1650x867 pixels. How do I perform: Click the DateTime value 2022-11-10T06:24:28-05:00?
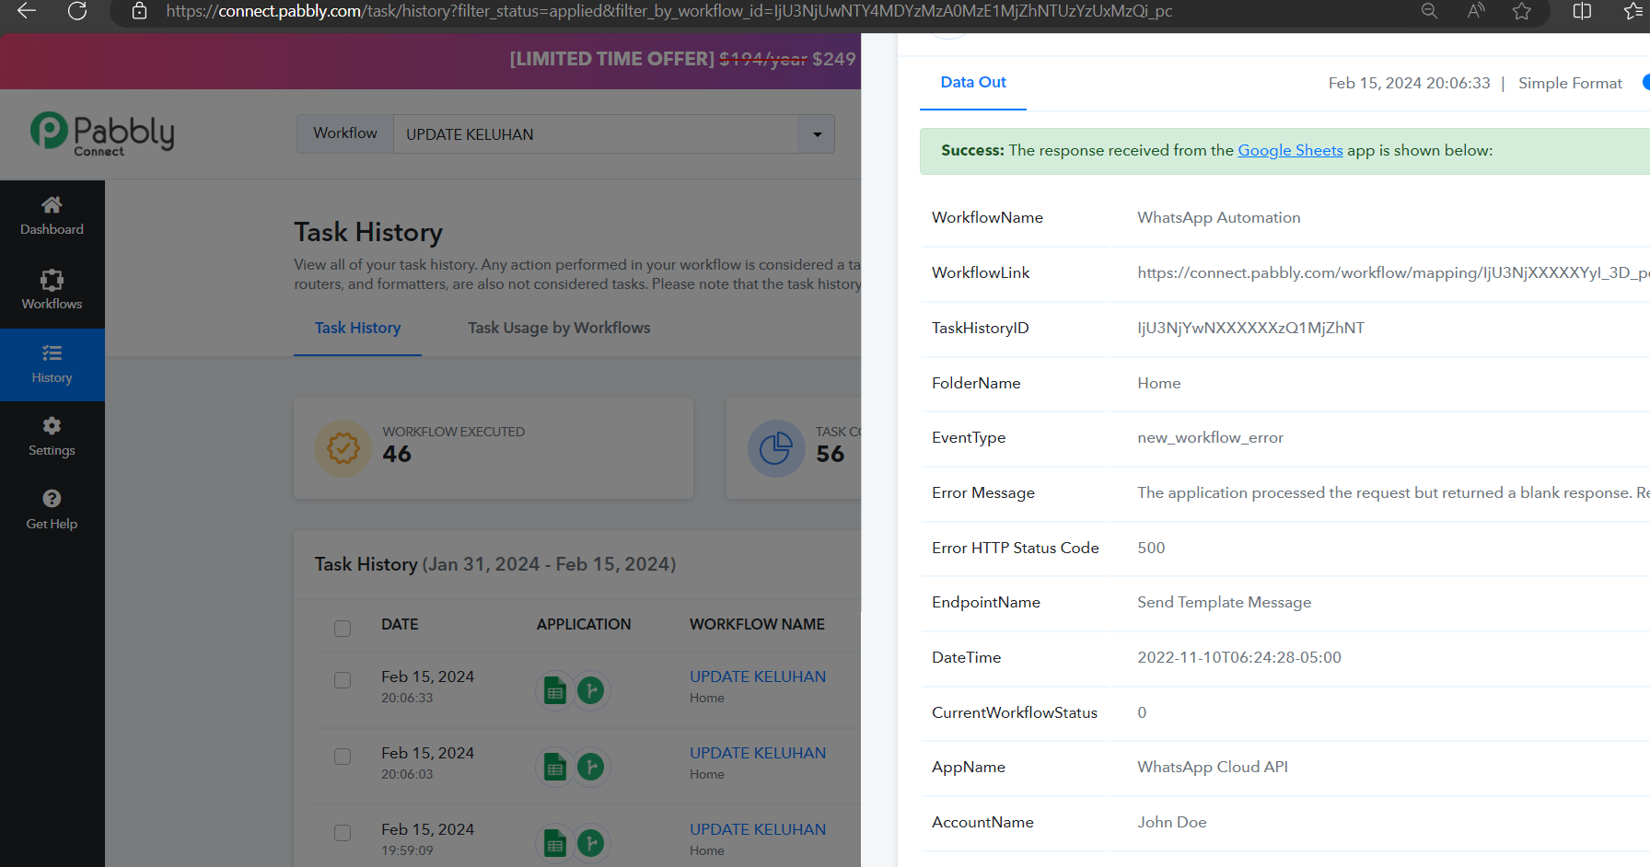pyautogui.click(x=1239, y=657)
